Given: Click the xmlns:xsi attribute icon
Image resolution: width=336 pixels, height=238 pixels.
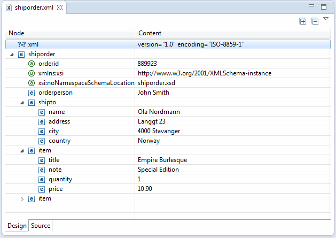Looking at the screenshot, I should tap(31, 73).
